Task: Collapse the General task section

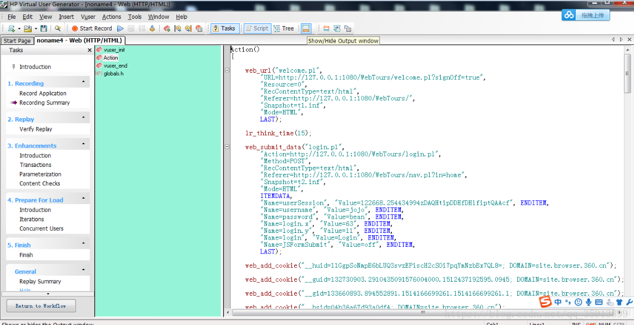Action: (83, 270)
